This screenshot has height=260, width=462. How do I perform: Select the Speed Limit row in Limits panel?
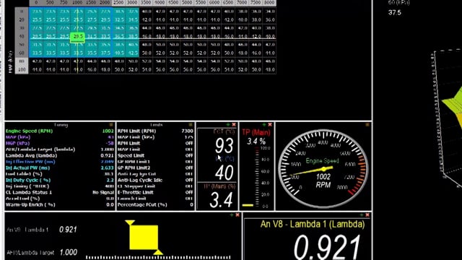pos(155,156)
